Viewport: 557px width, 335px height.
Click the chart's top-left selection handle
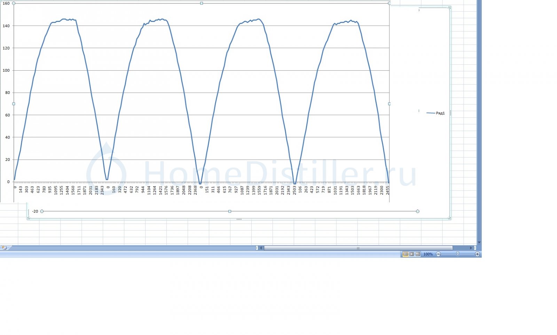[x=14, y=3]
